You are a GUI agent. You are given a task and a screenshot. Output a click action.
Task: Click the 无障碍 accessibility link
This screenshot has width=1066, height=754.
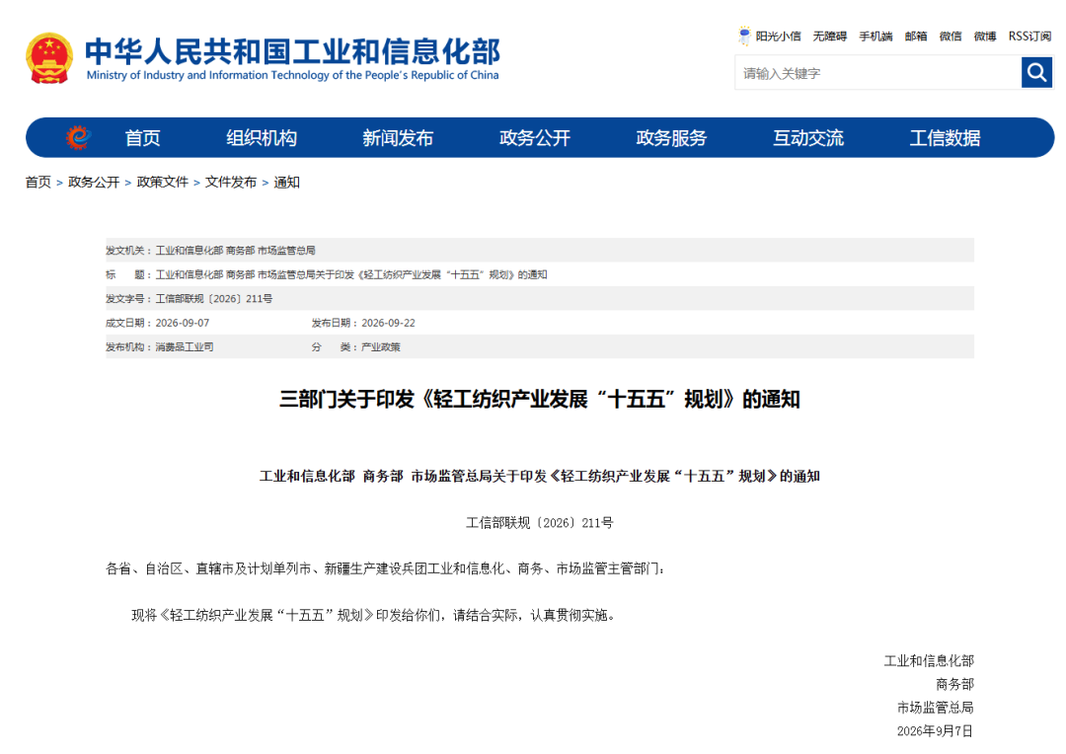click(x=829, y=37)
